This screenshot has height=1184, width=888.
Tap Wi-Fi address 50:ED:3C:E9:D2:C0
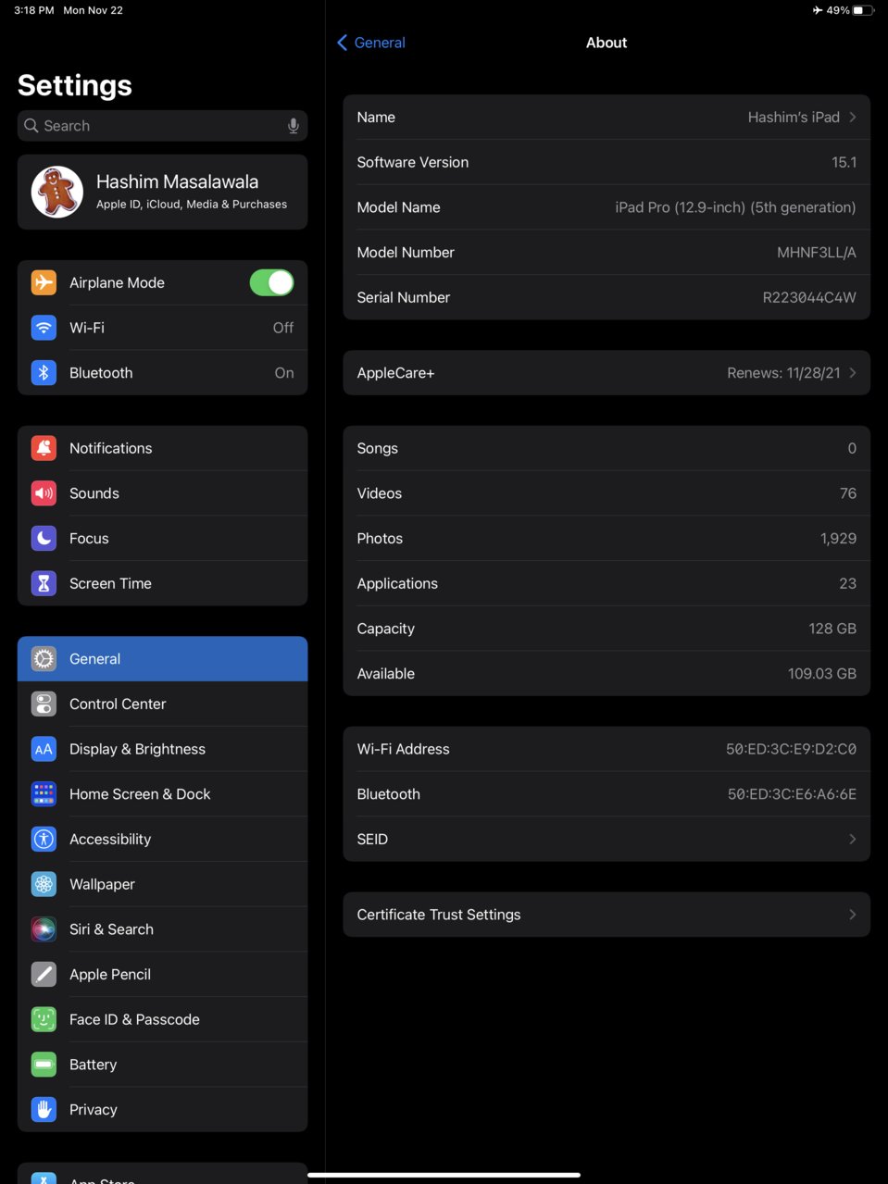click(791, 750)
